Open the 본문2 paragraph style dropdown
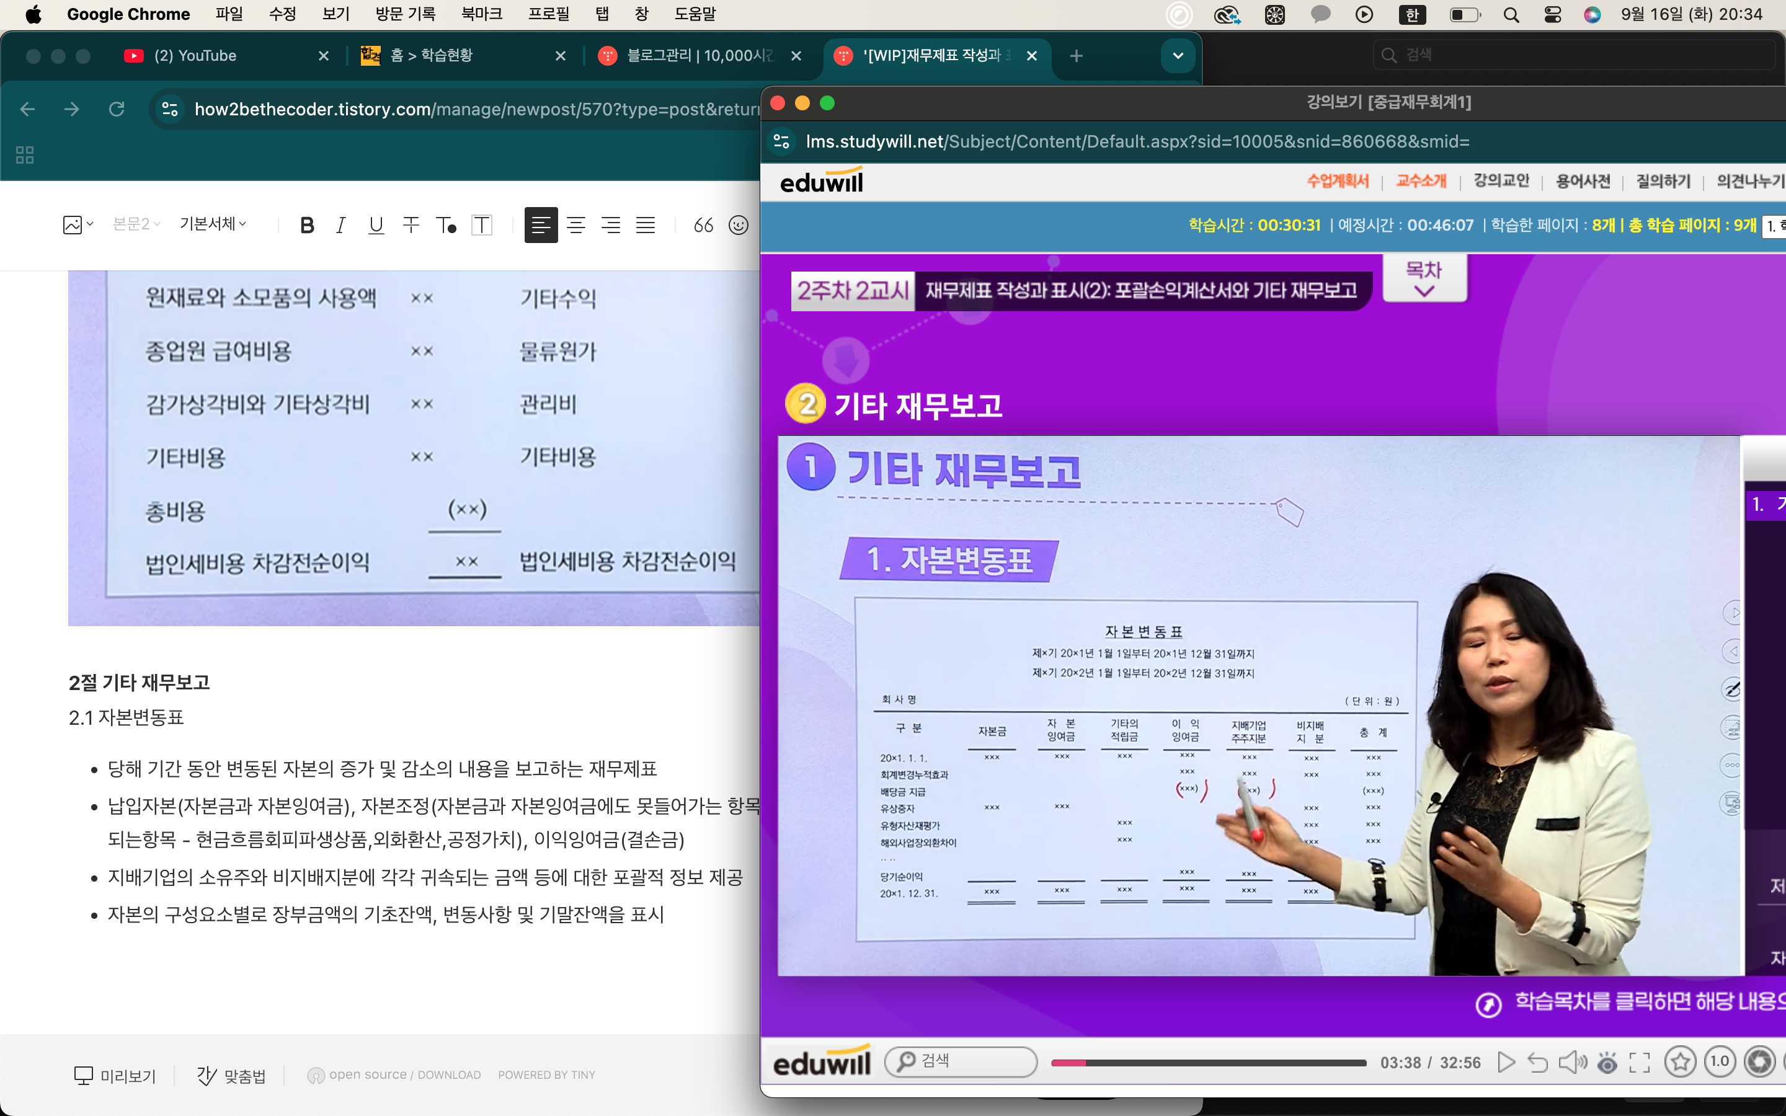1786x1116 pixels. click(136, 224)
